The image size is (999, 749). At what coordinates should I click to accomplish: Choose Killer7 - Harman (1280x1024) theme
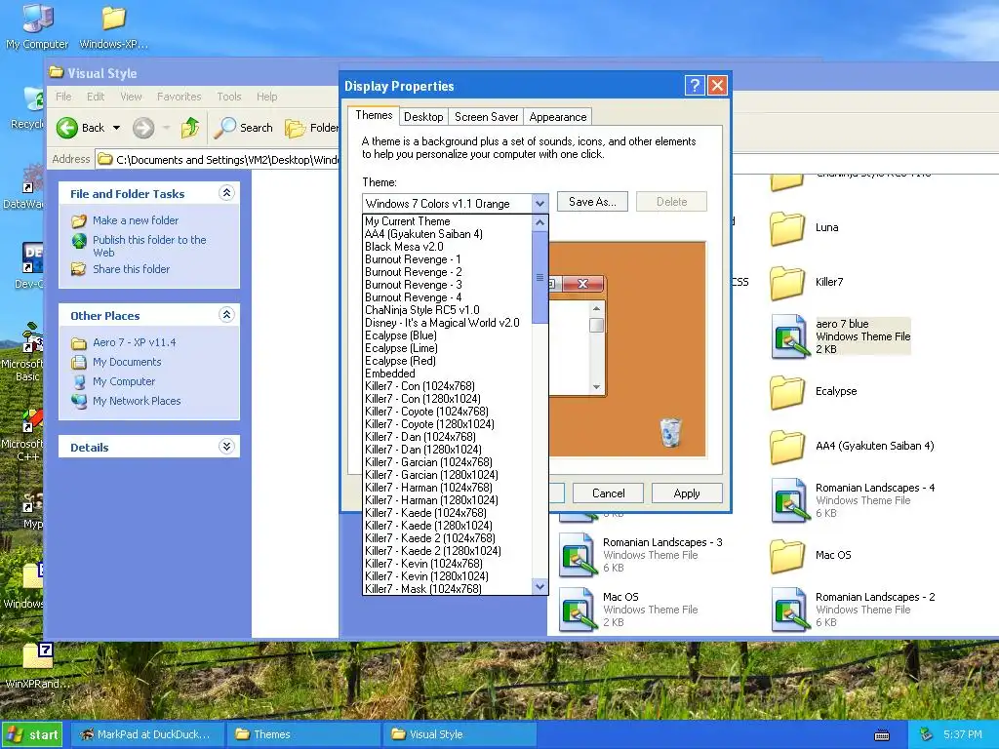click(x=447, y=500)
